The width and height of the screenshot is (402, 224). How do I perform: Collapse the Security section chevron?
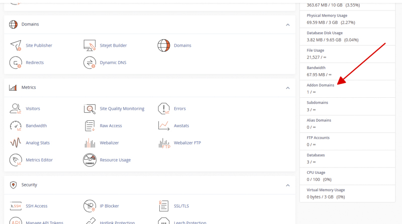coord(287,185)
